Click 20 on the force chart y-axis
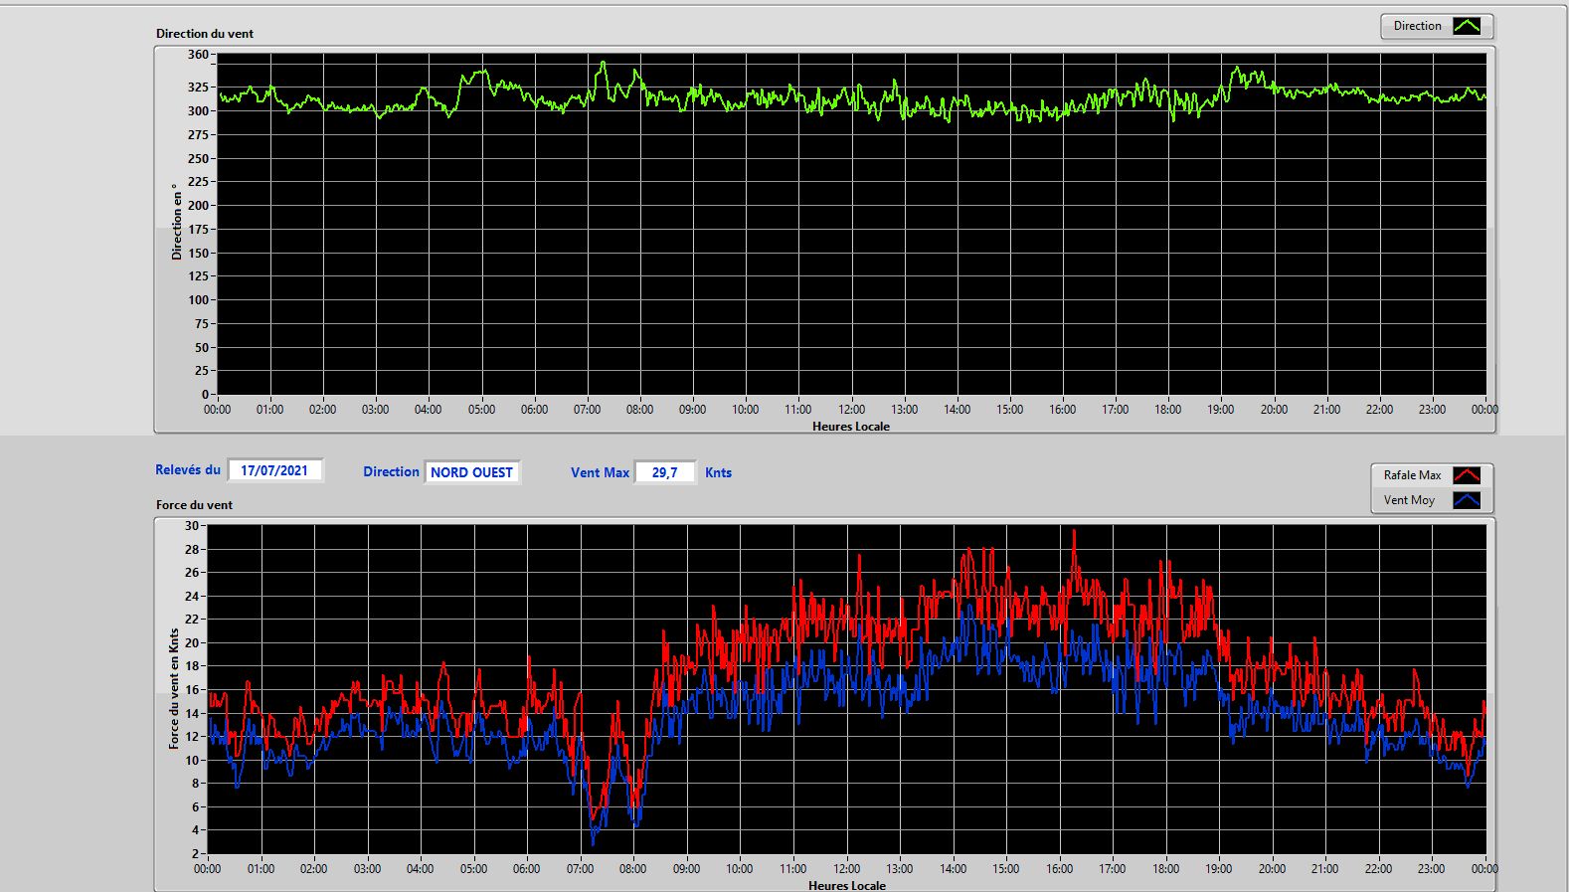1569x892 pixels. [192, 643]
